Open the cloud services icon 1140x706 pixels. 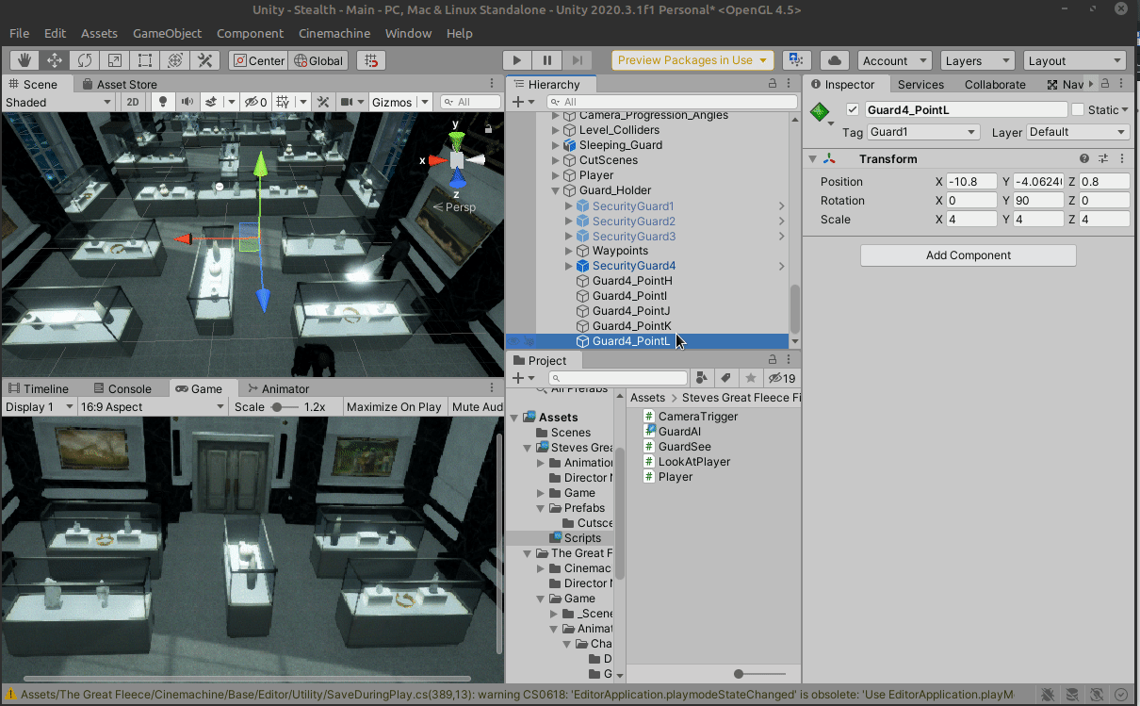(x=834, y=60)
